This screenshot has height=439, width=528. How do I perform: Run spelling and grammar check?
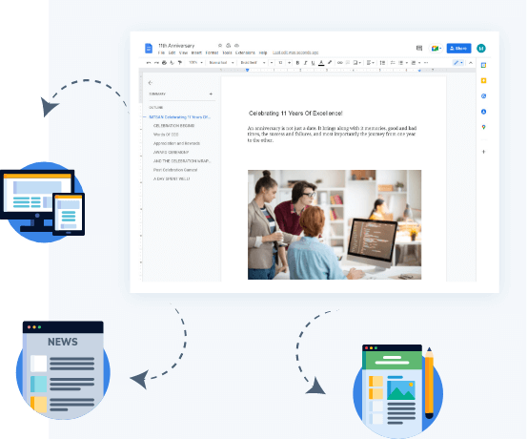point(173,63)
